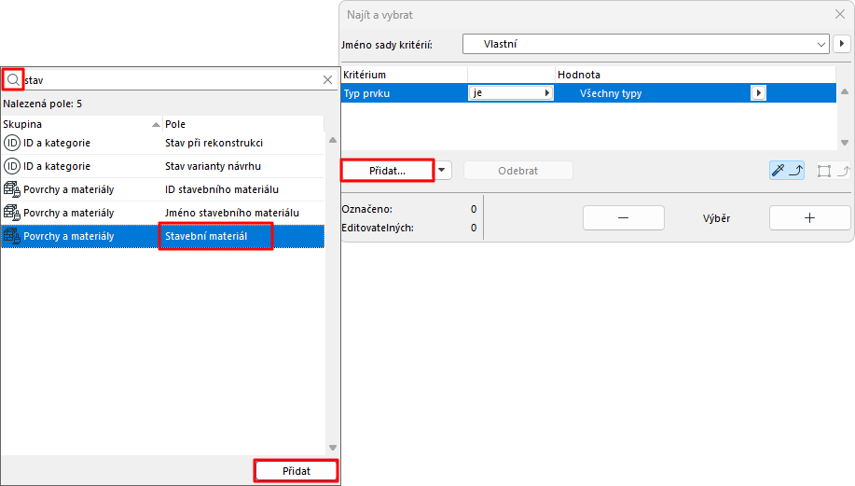Select the 'Typ prvku' criterion row
Screen dimensions: 855x486
[588, 93]
